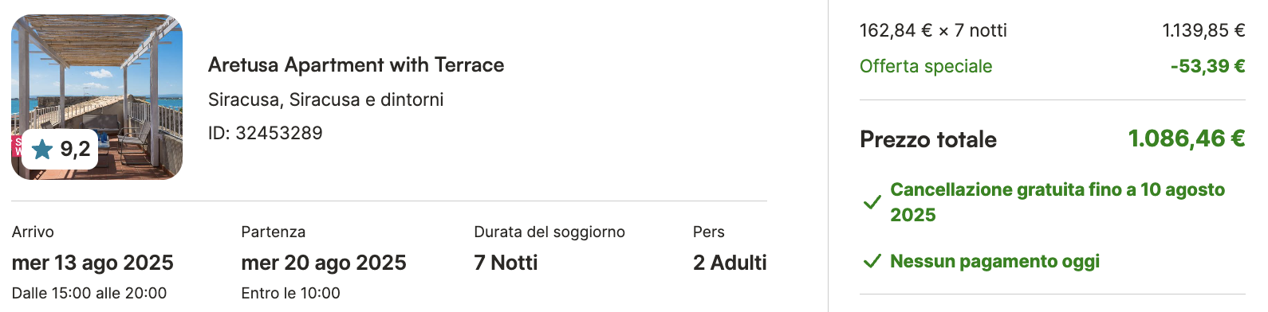
Task: Click the check-in time Dalle 15:00 alle 20:00
Action: tap(89, 293)
